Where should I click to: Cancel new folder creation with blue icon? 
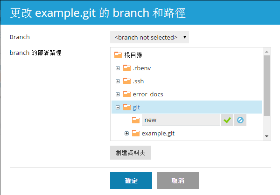240,120
